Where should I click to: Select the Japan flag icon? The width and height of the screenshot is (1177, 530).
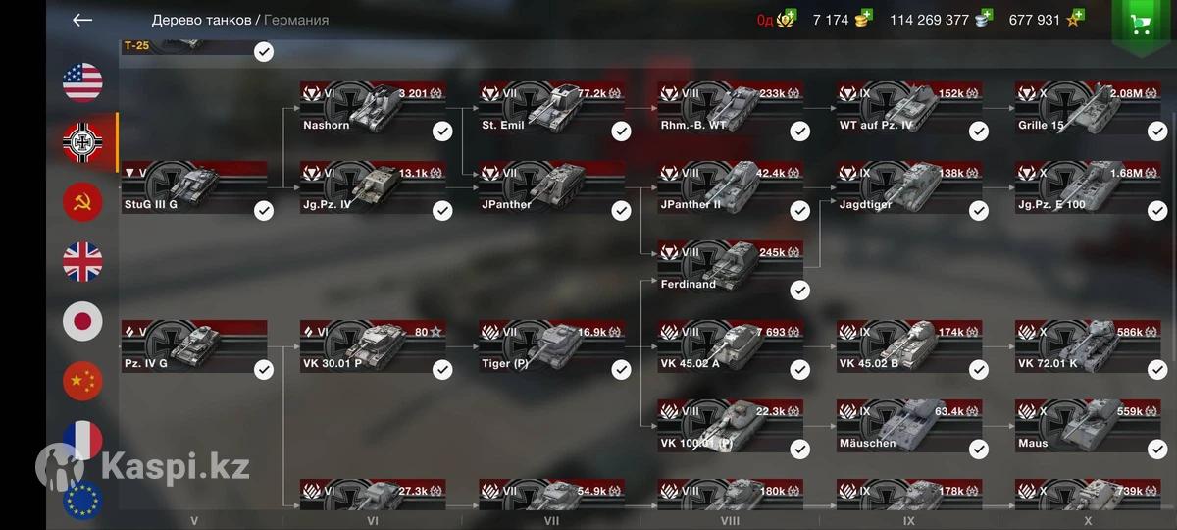(82, 321)
